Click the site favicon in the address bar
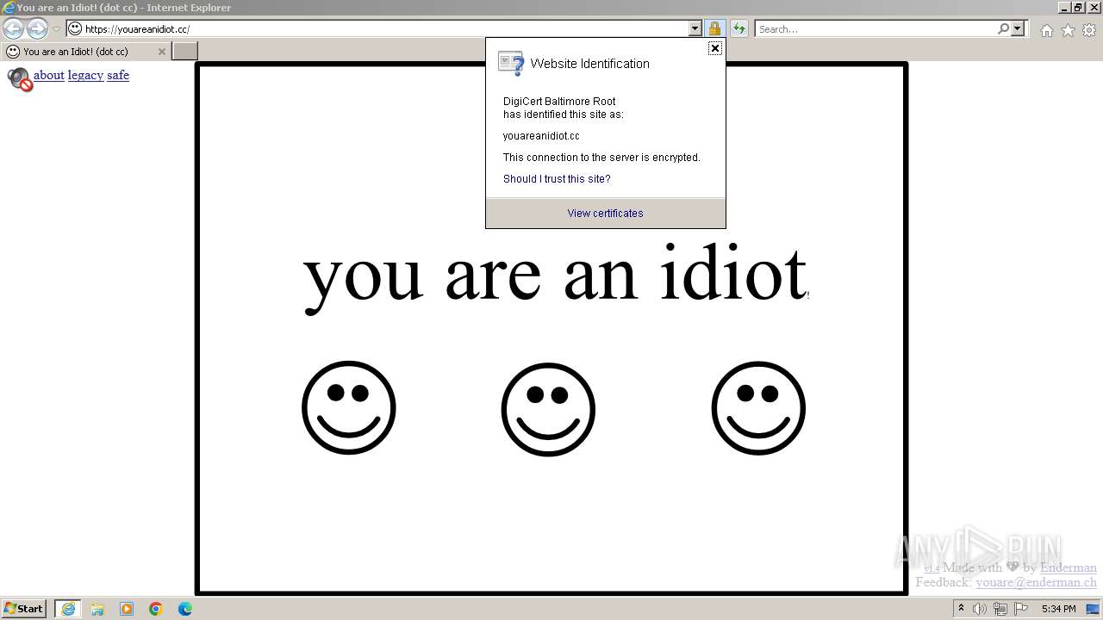1103x620 pixels. coord(75,28)
